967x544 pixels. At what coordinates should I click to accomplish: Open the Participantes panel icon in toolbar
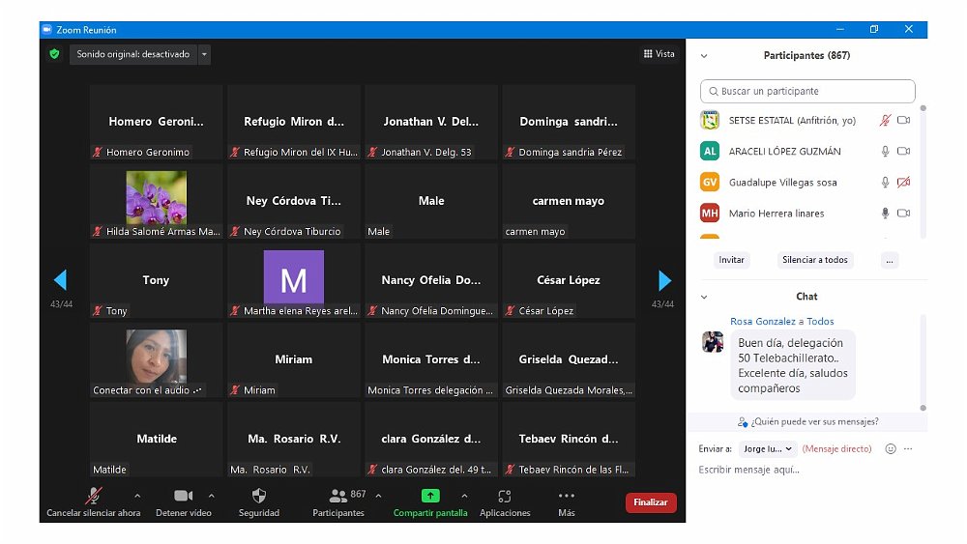coord(337,496)
